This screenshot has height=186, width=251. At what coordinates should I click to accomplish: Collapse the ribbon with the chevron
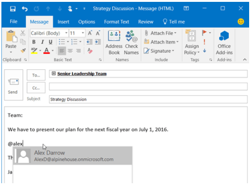point(244,60)
